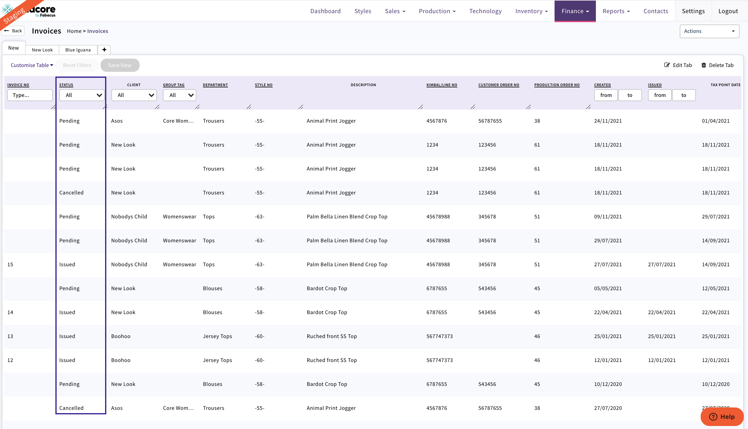748x429 pixels.
Task: Expand the Customise Table dropdown
Action: 31,65
